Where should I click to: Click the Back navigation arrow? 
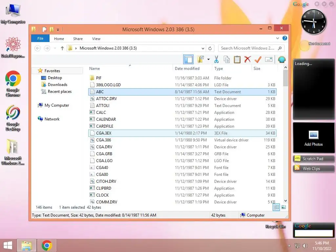[x=37, y=48]
